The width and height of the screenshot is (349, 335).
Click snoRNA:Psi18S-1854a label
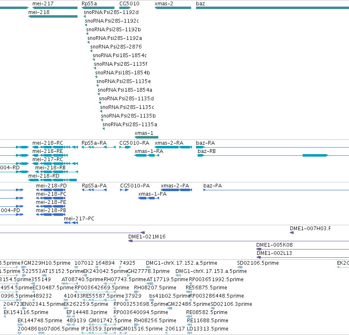tap(125, 90)
